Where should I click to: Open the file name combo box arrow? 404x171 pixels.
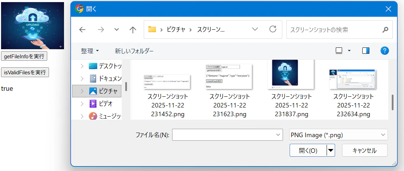click(x=278, y=135)
